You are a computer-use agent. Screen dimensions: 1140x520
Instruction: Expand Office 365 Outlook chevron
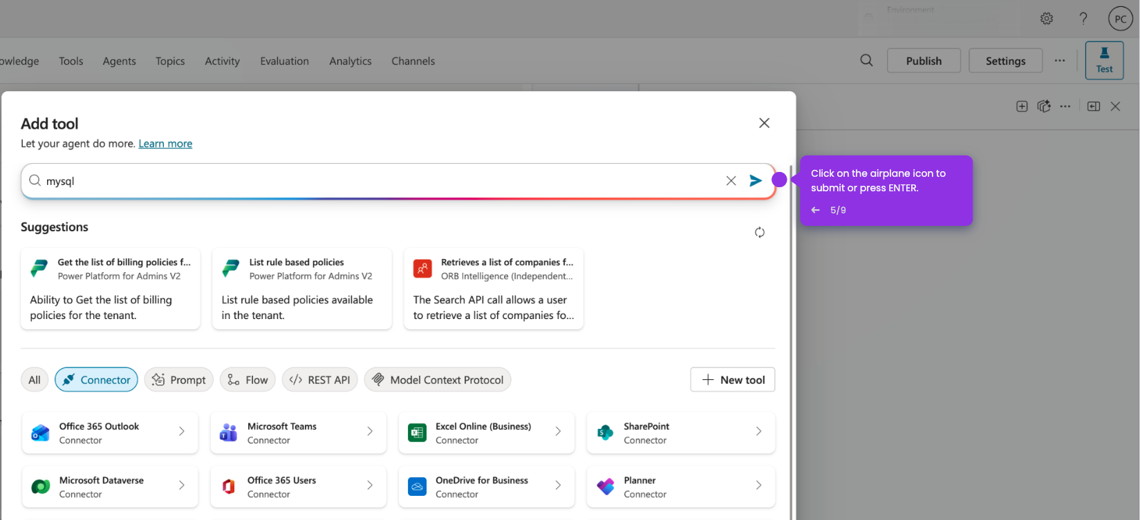coord(182,431)
